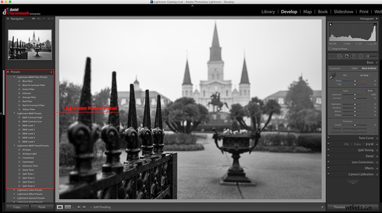Image resolution: width=382 pixels, height=213 pixels.
Task: Switch to Loupe view in the toolbar
Action: coord(60,207)
